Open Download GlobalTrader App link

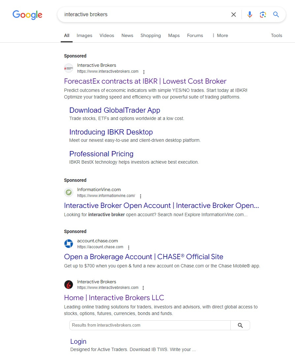coord(115,110)
